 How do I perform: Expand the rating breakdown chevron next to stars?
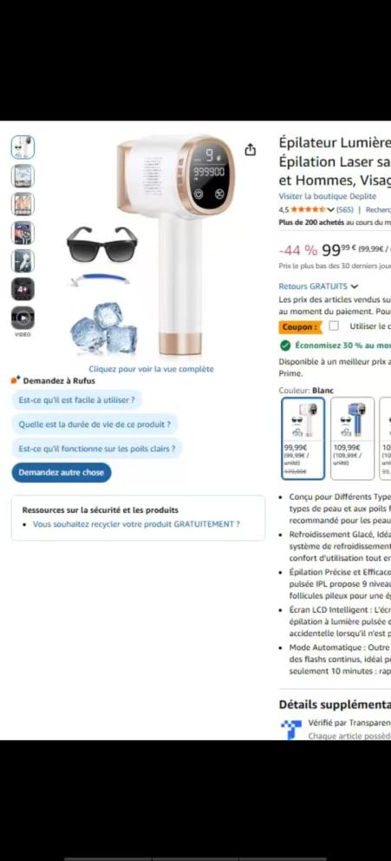[x=329, y=210]
